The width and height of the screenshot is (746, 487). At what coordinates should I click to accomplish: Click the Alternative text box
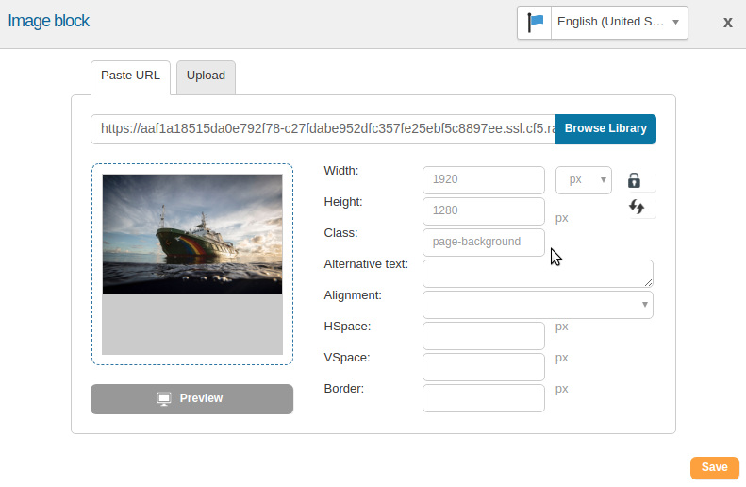[x=538, y=274]
